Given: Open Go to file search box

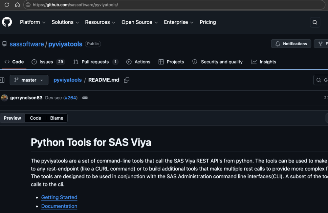Looking at the screenshot, I should point(320,80).
